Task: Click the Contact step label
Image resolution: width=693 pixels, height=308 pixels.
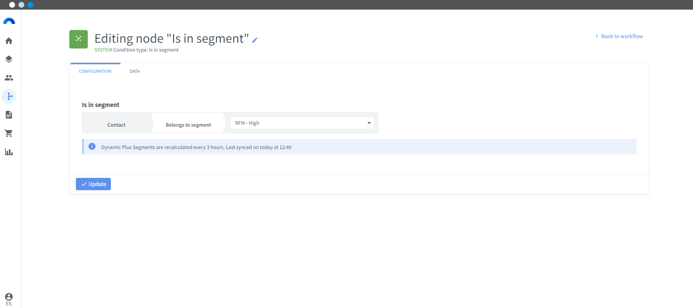Action: 116,125
